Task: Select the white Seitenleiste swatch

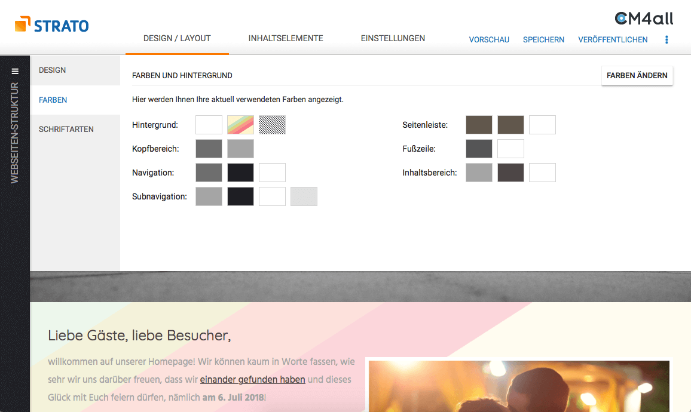Action: (x=543, y=125)
